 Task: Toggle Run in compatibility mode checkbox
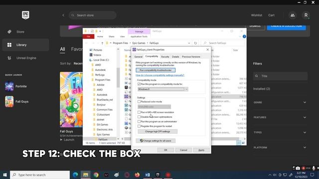pyautogui.click(x=139, y=84)
